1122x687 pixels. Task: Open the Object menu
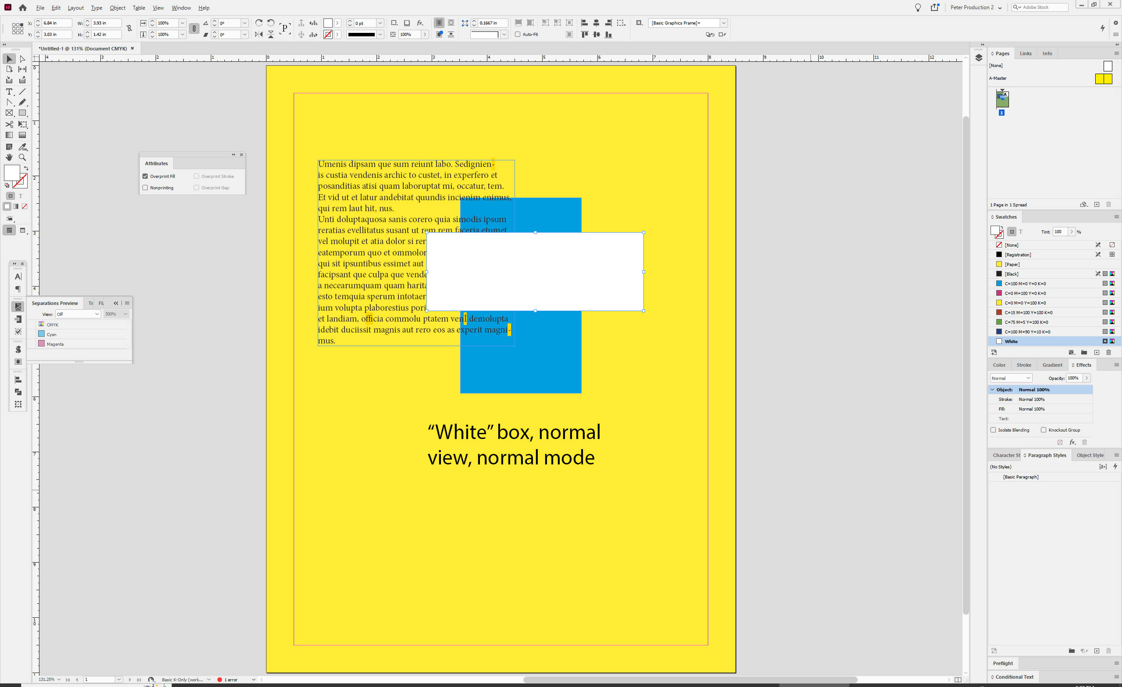pyautogui.click(x=117, y=8)
